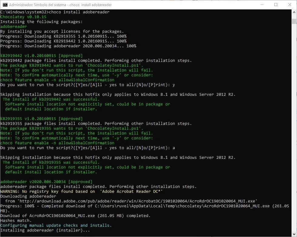This screenshot has height=237, width=297.
Task: Click the vertical scrollbar thumb
Action: coord(294,21)
